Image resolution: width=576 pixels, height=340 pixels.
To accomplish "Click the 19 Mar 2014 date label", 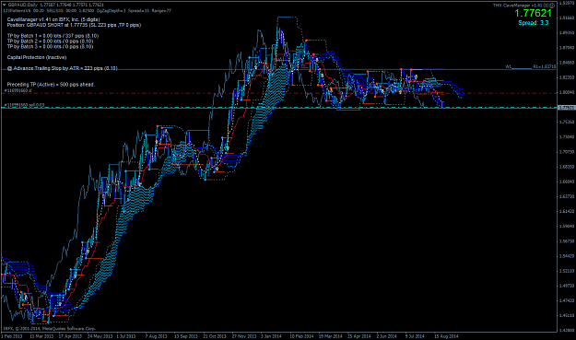I will [330, 336].
